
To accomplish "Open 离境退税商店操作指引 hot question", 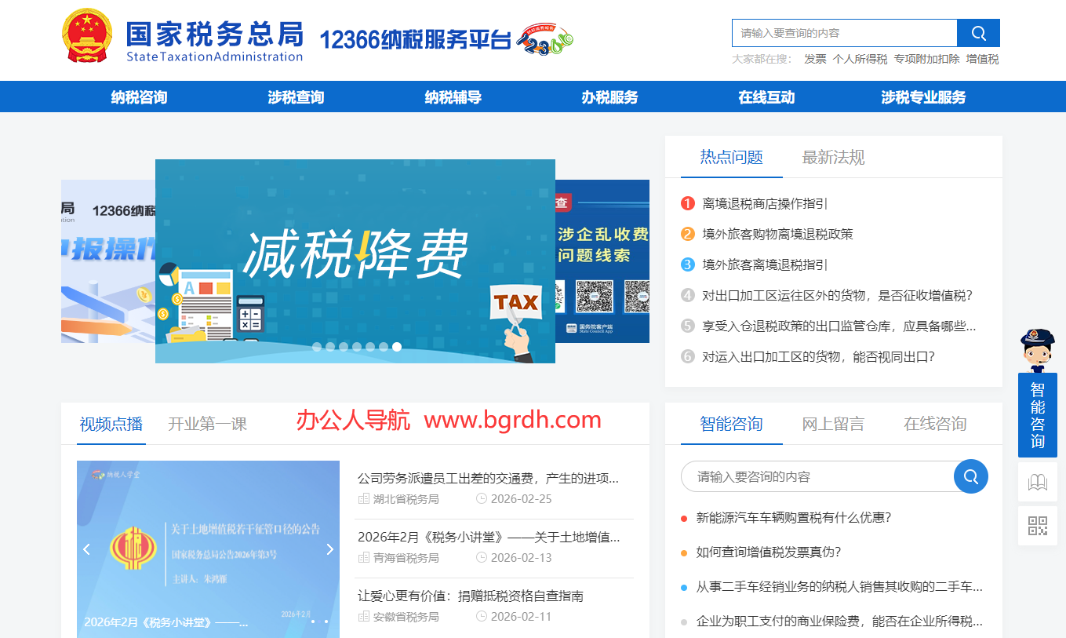I will [x=765, y=203].
